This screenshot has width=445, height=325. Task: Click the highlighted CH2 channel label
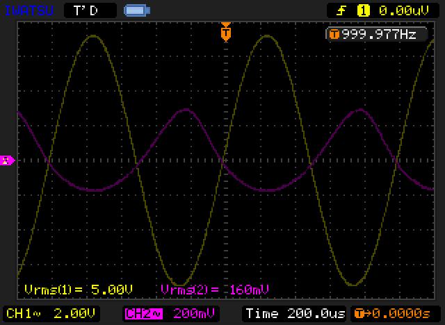click(144, 314)
